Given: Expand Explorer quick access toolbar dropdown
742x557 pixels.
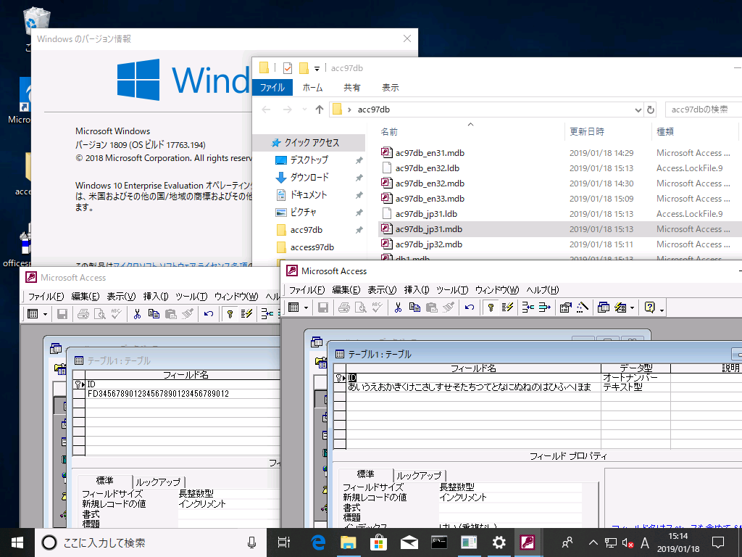Looking at the screenshot, I should click(x=317, y=69).
